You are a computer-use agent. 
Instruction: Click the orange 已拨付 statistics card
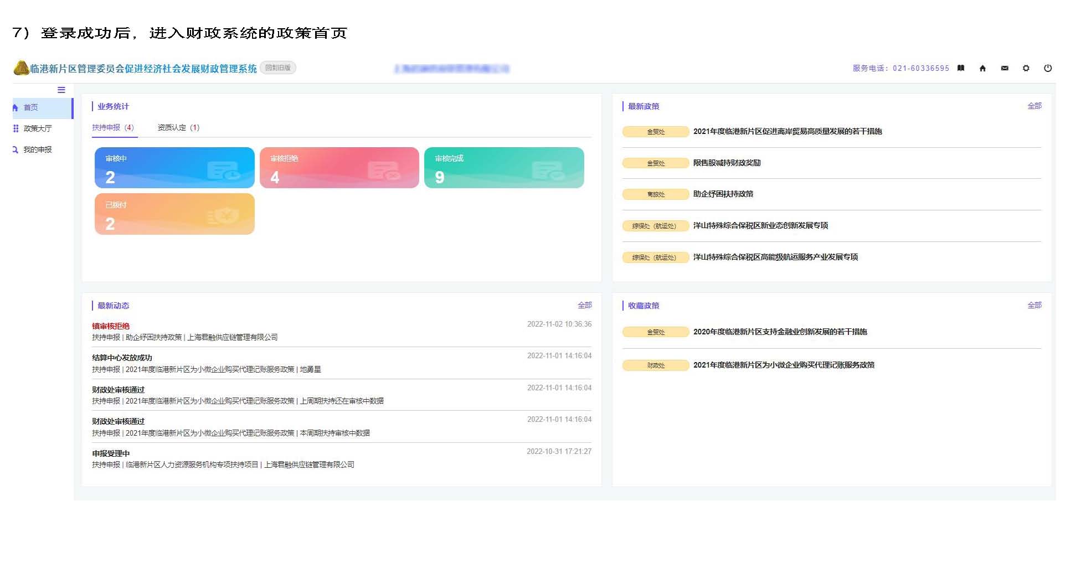tap(174, 214)
